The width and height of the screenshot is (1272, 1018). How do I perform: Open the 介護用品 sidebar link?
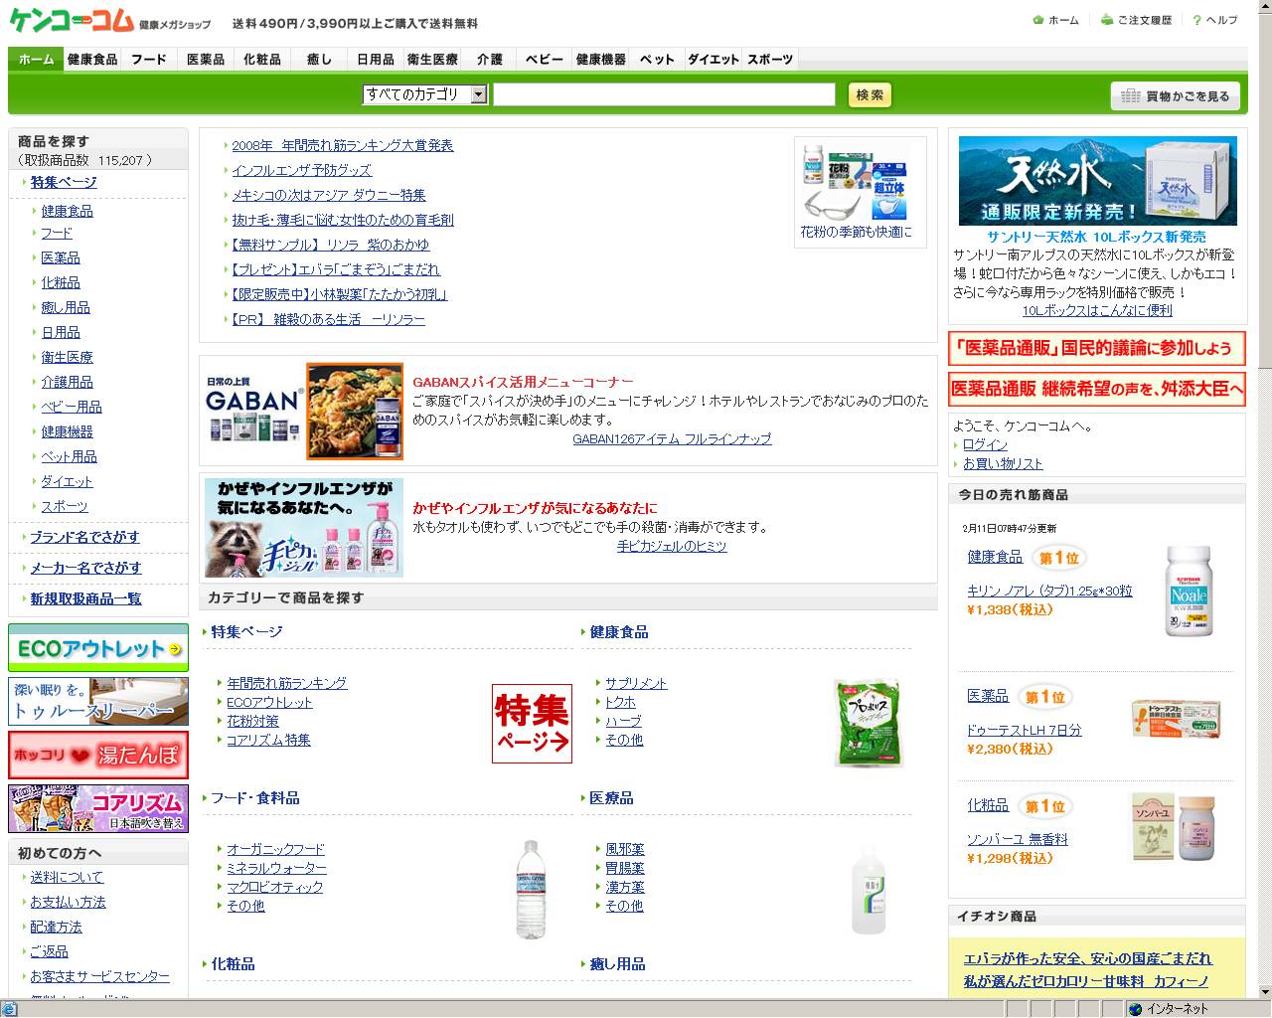point(67,382)
